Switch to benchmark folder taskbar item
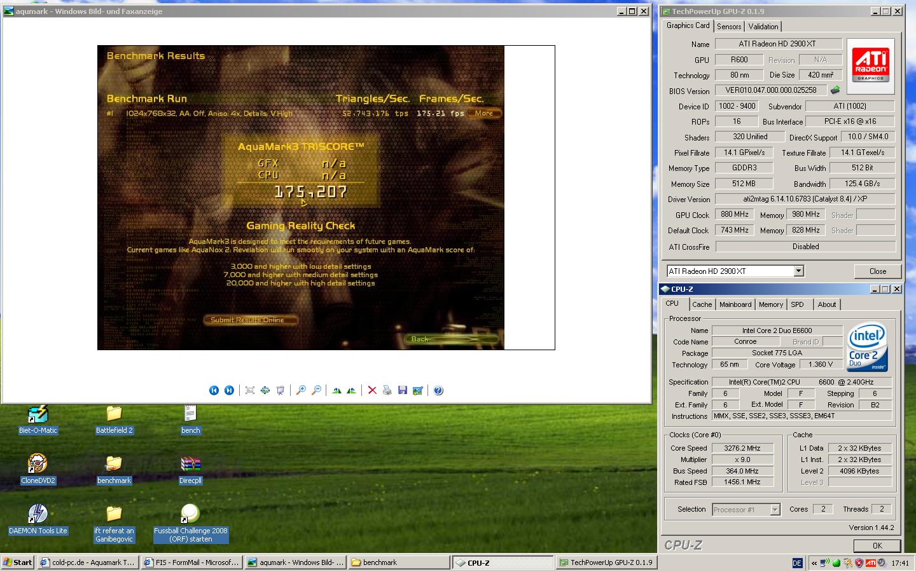The width and height of the screenshot is (916, 572). point(399,562)
